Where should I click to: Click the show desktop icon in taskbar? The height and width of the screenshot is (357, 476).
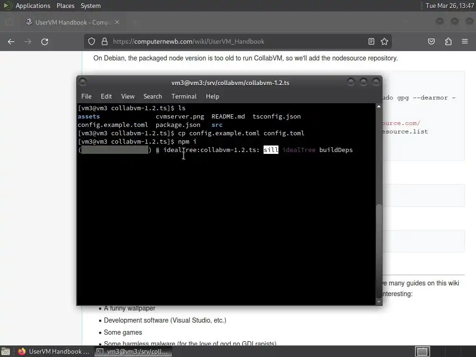tap(6, 351)
